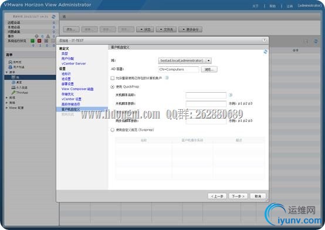Viewport: 325px width, 230px height.
Task: Collapse the 清单 inventory tree node
Action: pos(7,72)
